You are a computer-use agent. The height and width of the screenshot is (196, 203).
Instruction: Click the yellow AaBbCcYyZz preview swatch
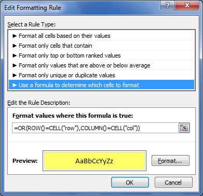tap(94, 161)
